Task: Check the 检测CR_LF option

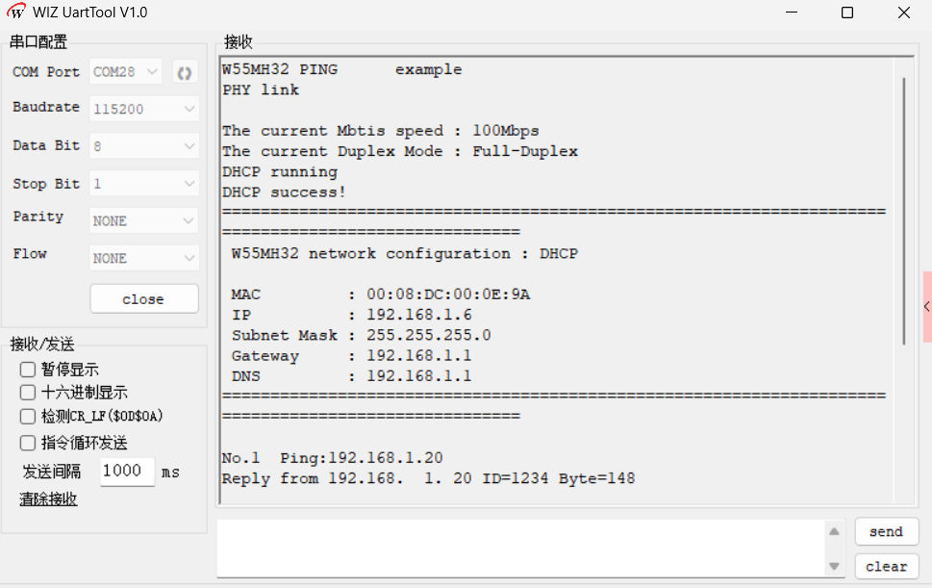Action: [27, 416]
